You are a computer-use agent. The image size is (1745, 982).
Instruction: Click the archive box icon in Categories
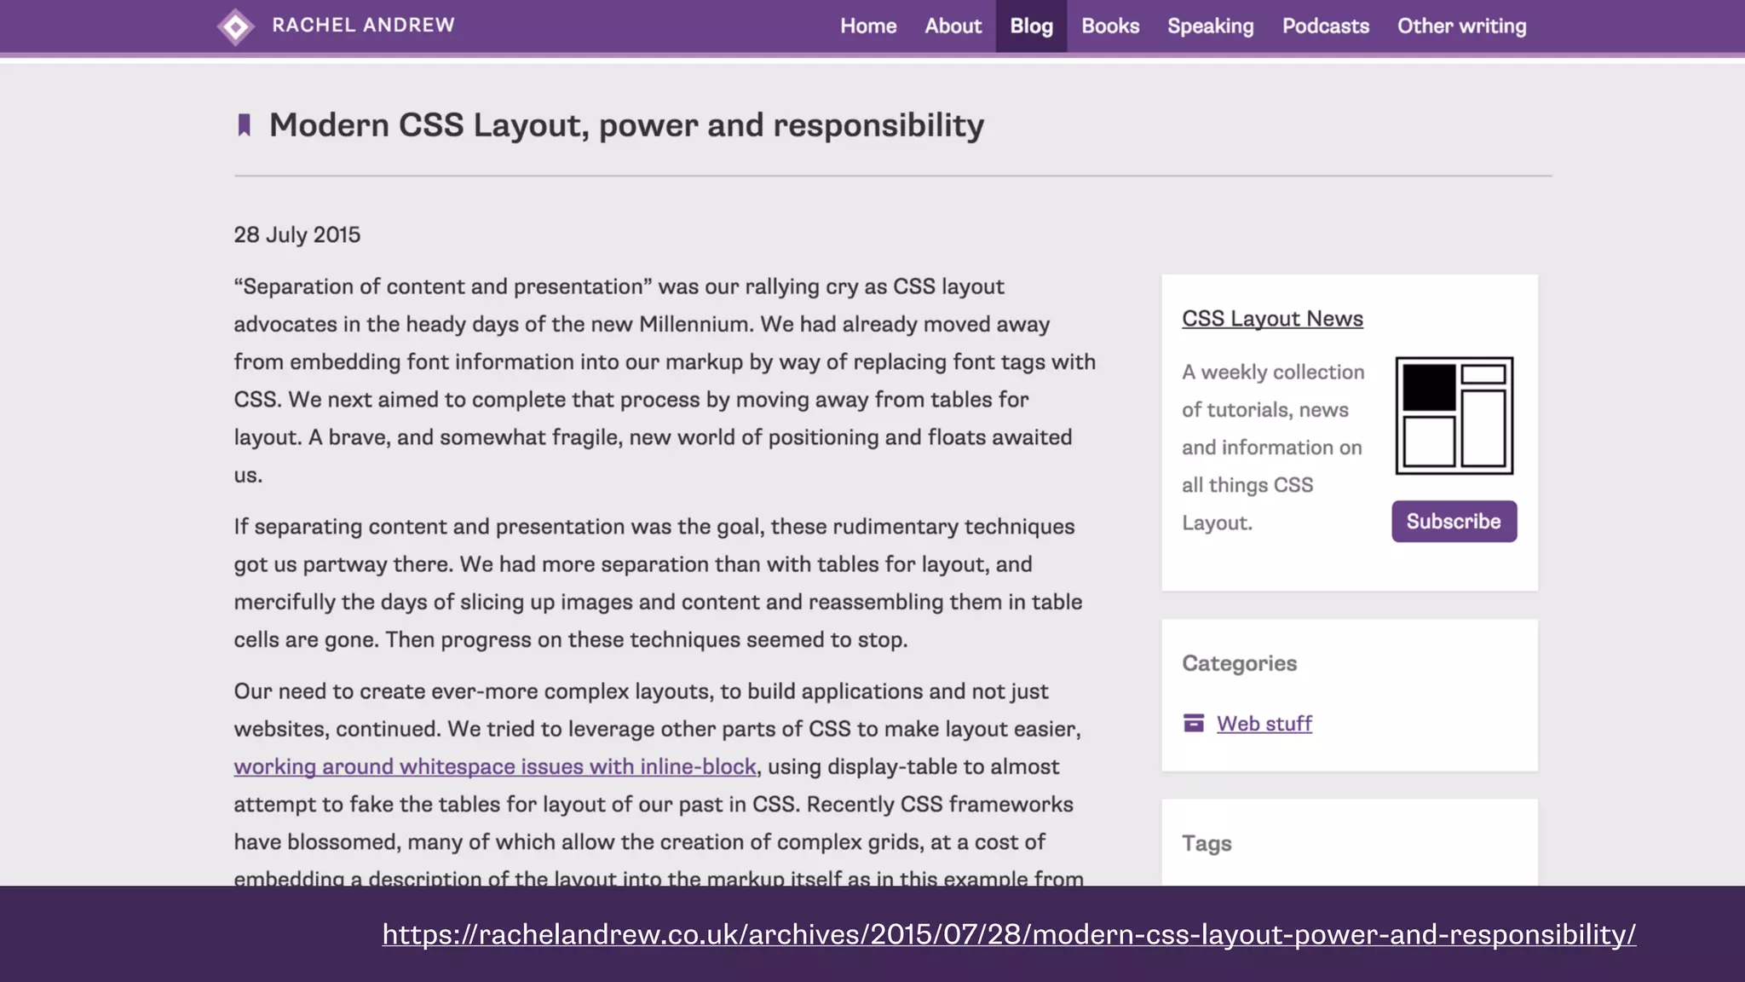1194,724
